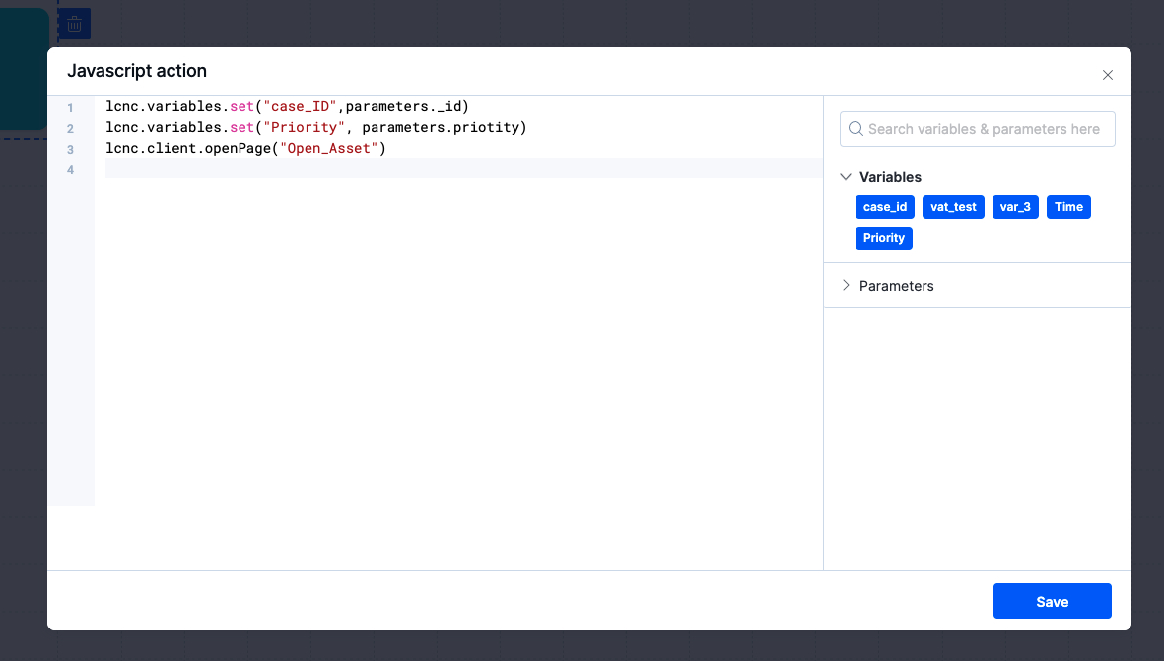This screenshot has height=661, width=1164.
Task: Focus the search variables & parameters field
Action: click(977, 129)
